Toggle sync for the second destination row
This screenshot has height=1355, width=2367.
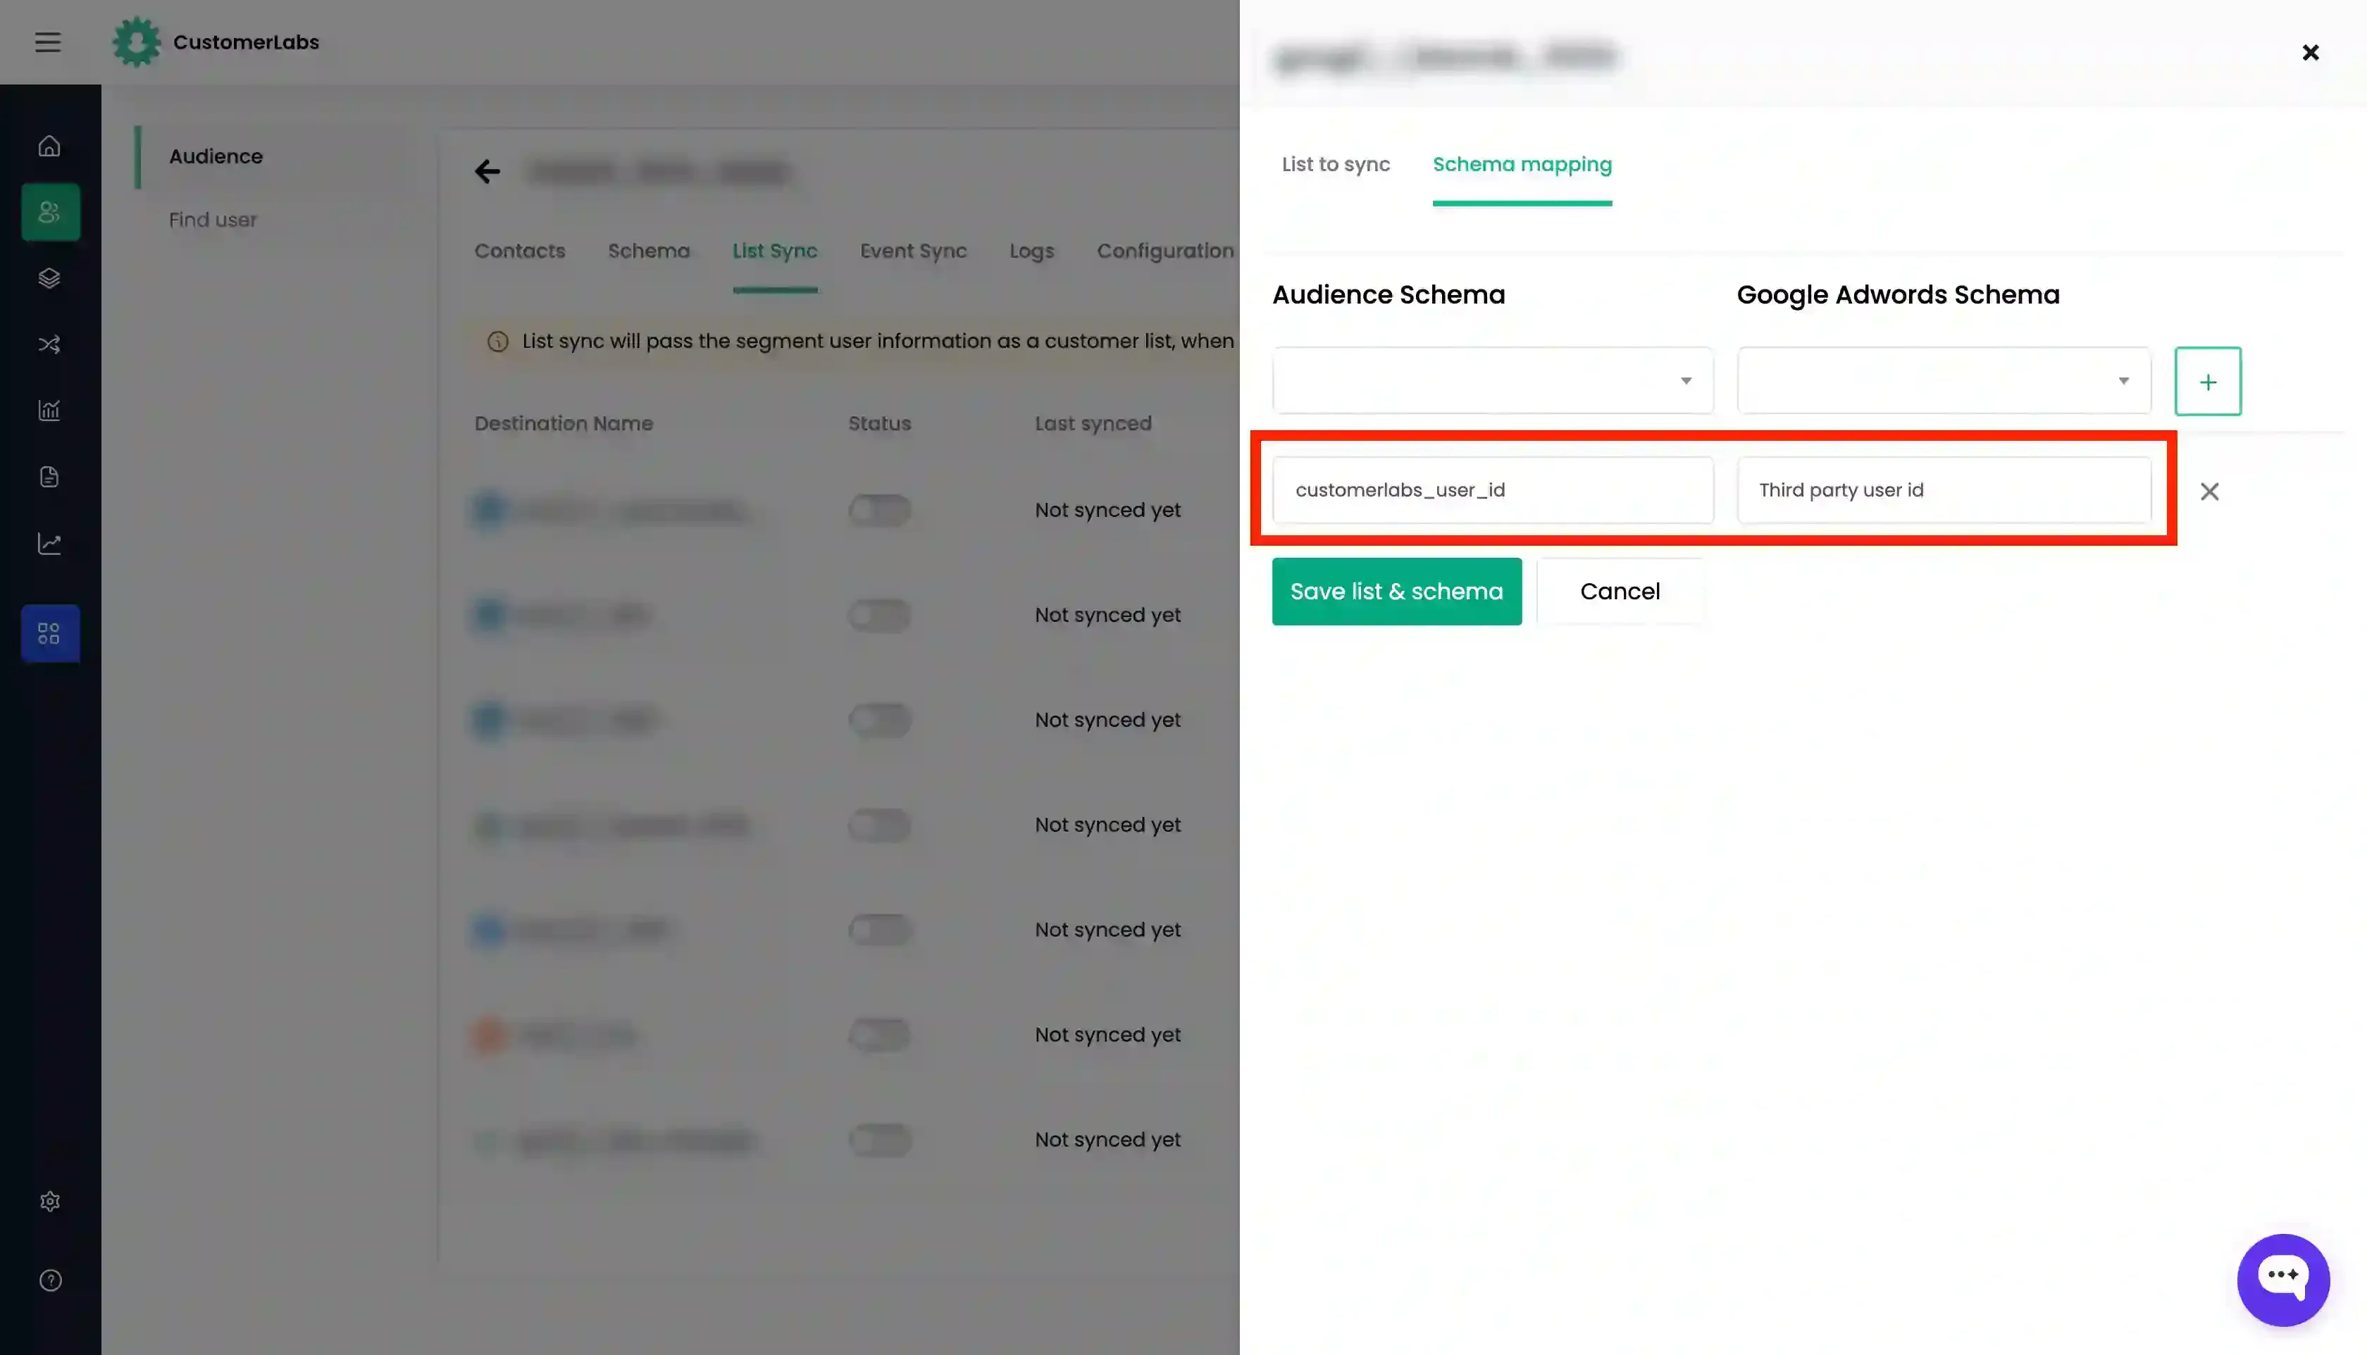(x=880, y=615)
